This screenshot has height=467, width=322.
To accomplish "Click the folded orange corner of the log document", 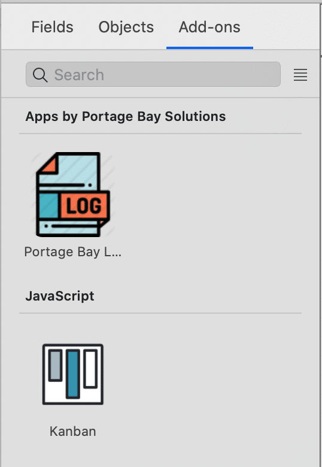I will (48, 165).
